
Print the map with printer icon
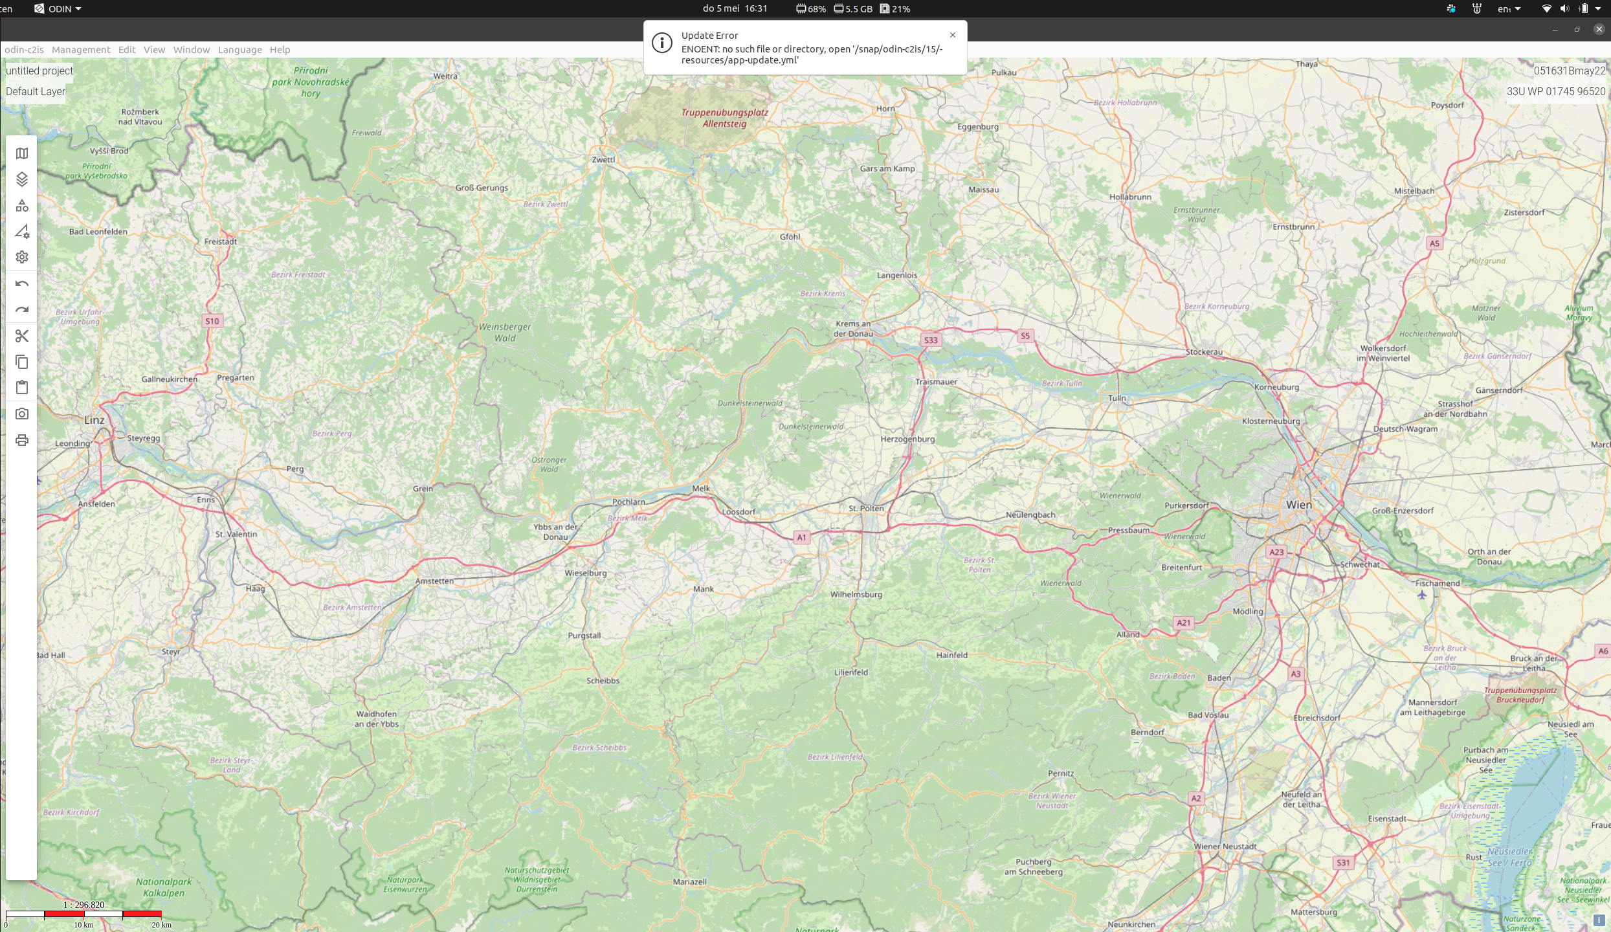pos(22,440)
